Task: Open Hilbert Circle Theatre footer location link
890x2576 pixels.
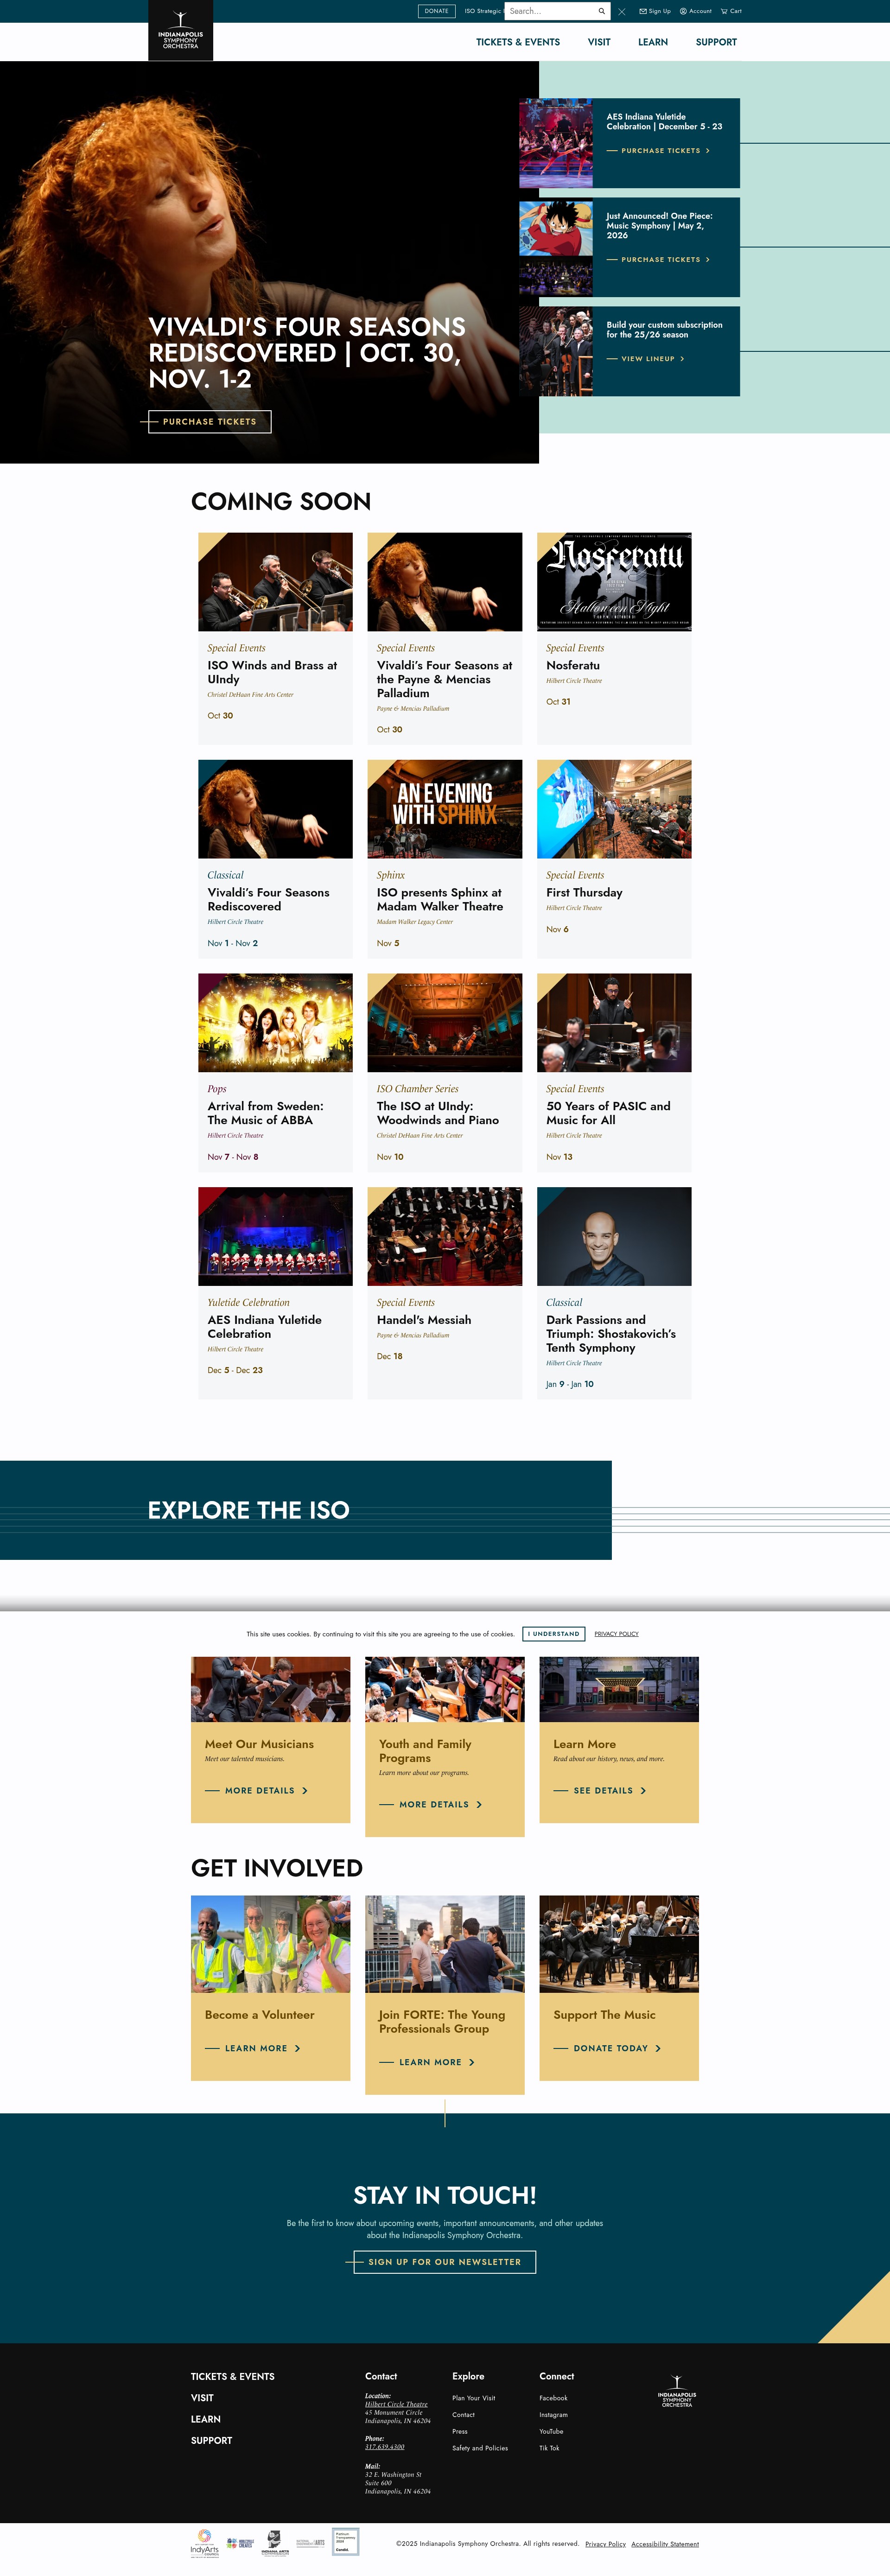Action: click(396, 2404)
